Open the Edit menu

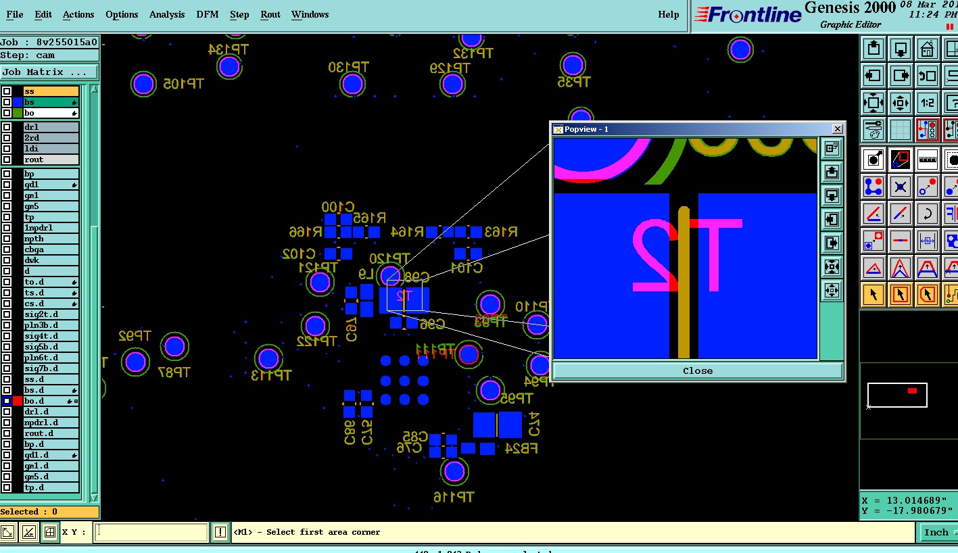[43, 14]
